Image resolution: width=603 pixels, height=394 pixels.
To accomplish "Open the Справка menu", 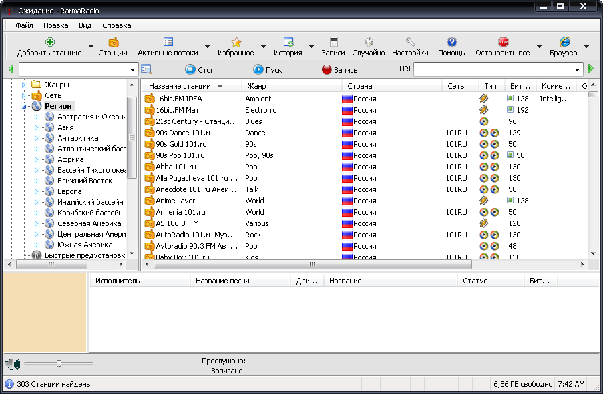I will point(117,25).
